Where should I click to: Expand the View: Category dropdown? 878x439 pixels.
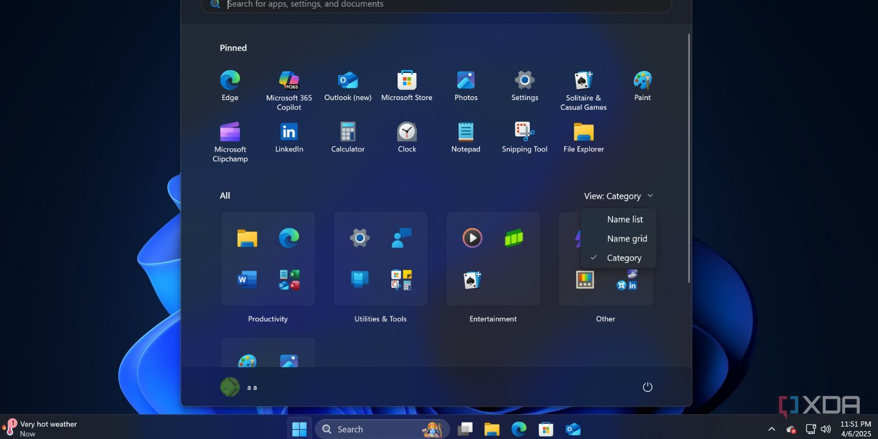point(618,196)
